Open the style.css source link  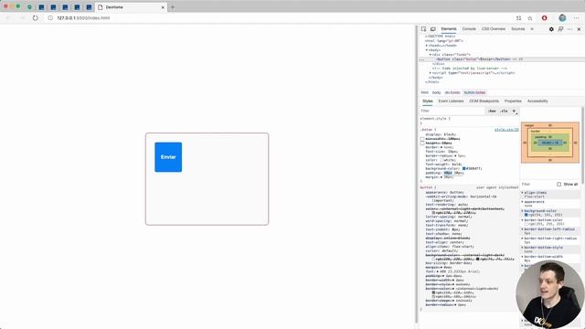pyautogui.click(x=506, y=130)
